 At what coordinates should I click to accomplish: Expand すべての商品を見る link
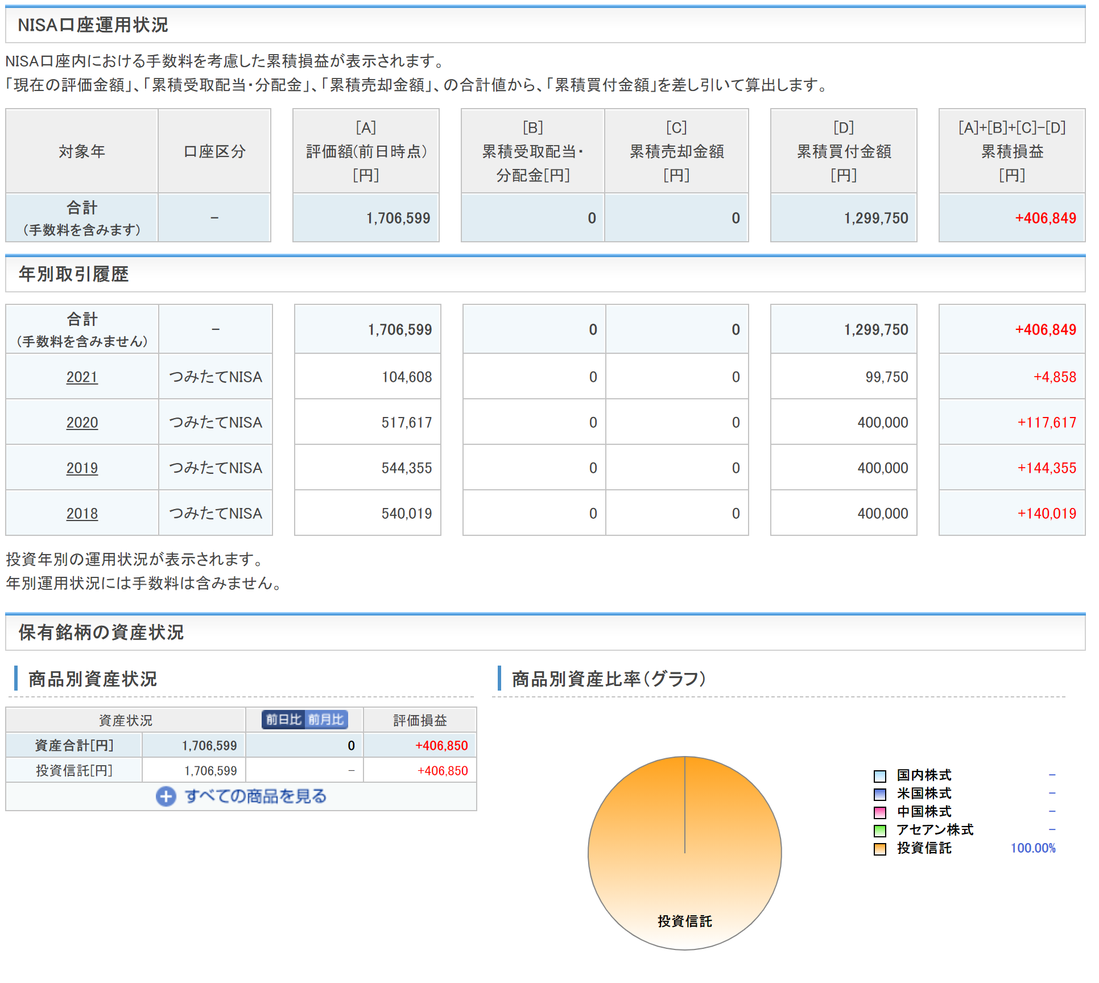(x=255, y=796)
